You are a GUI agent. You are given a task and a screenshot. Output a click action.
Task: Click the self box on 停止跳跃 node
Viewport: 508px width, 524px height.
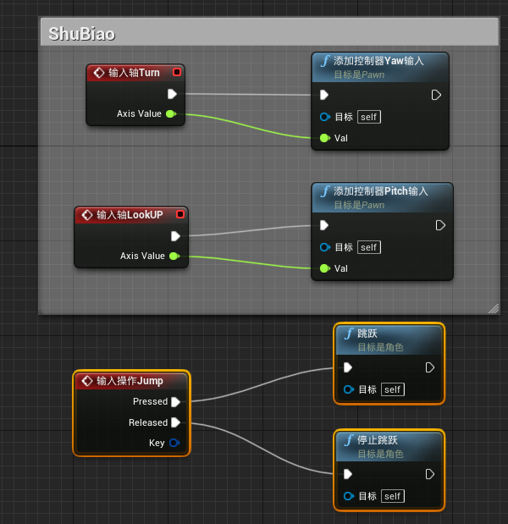(x=393, y=496)
